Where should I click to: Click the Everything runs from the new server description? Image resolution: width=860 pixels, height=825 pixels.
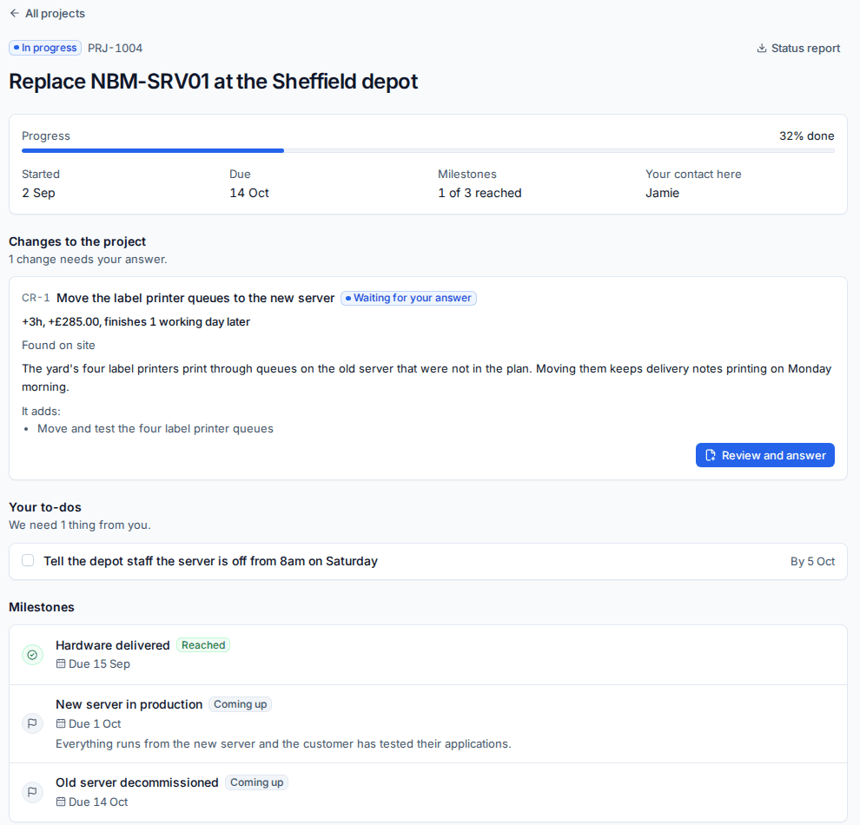[283, 744]
